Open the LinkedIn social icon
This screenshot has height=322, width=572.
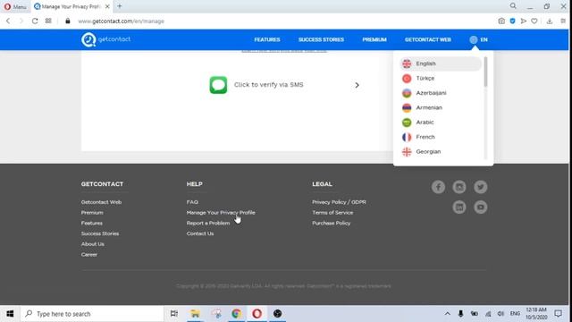coord(459,207)
